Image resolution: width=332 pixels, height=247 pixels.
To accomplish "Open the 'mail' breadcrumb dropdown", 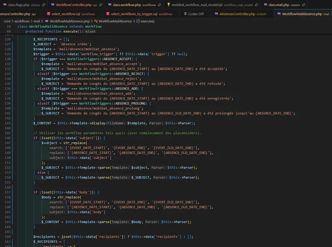I will click(37, 21).
